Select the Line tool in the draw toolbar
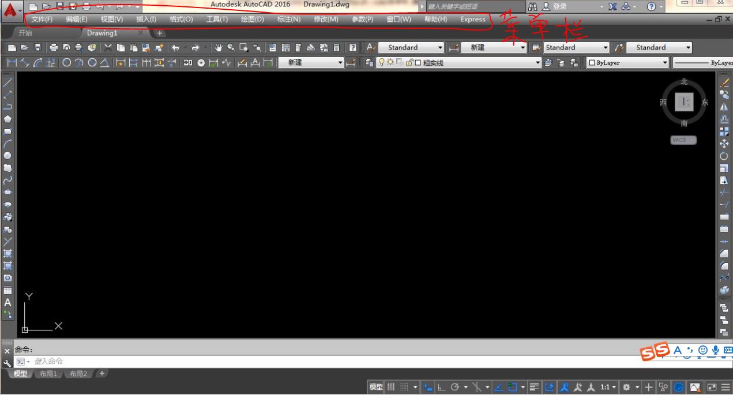Image resolution: width=733 pixels, height=395 pixels. pyautogui.click(x=8, y=82)
